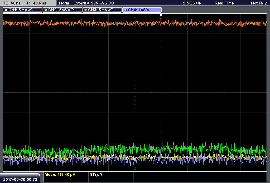Click the Extern 995 mV trigger source readout
Screen dimensions: 270x183
point(94,3)
